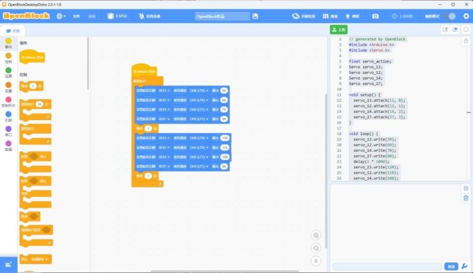Click the console pause columns icon

coord(466,189)
